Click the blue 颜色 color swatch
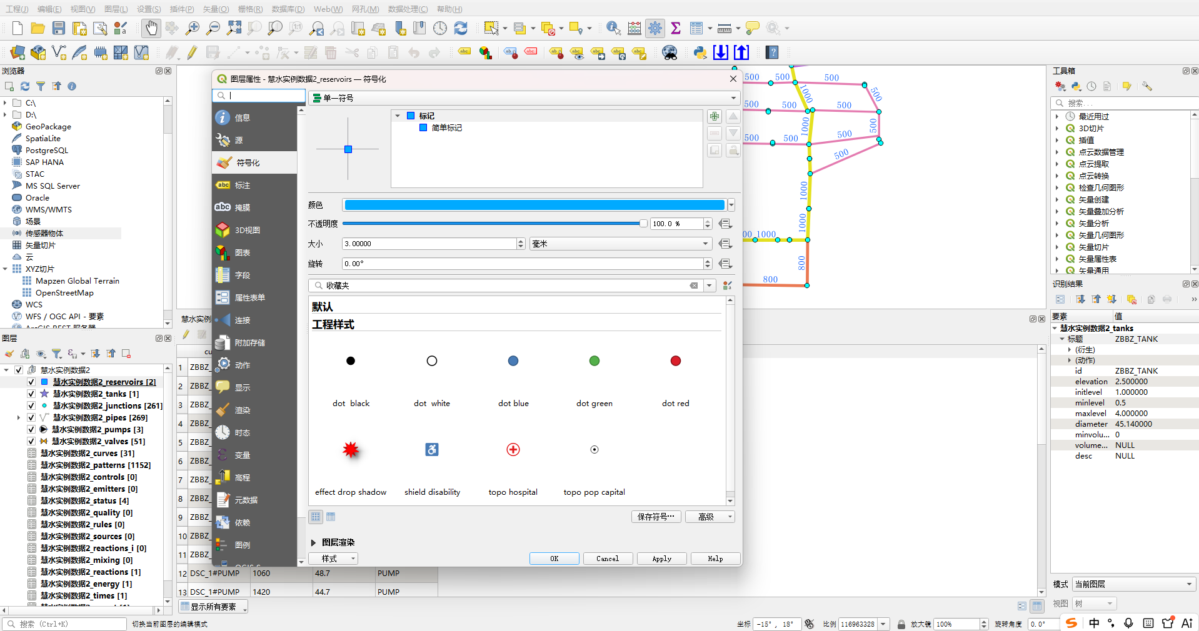The height and width of the screenshot is (631, 1199). point(534,205)
